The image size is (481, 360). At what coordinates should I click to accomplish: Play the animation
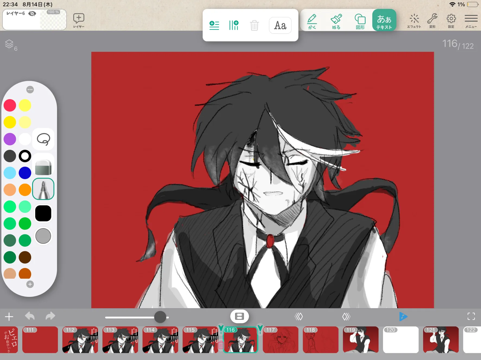click(x=403, y=316)
